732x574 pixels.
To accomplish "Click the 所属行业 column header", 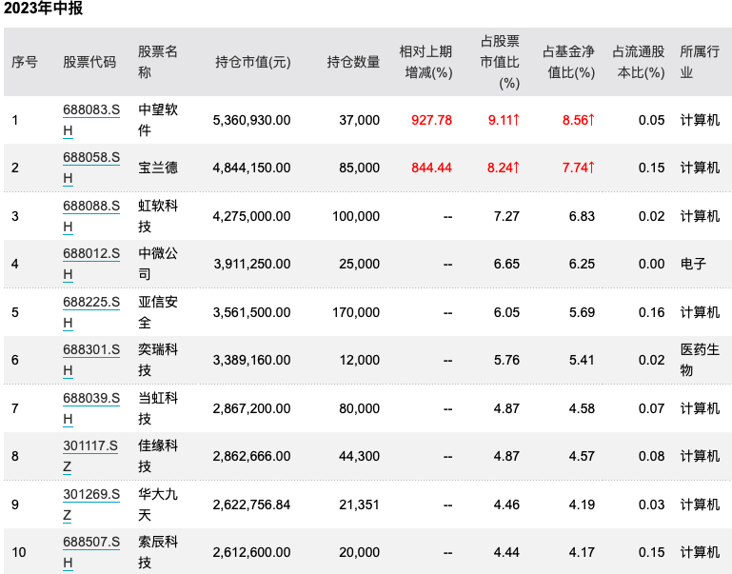I will (700, 62).
